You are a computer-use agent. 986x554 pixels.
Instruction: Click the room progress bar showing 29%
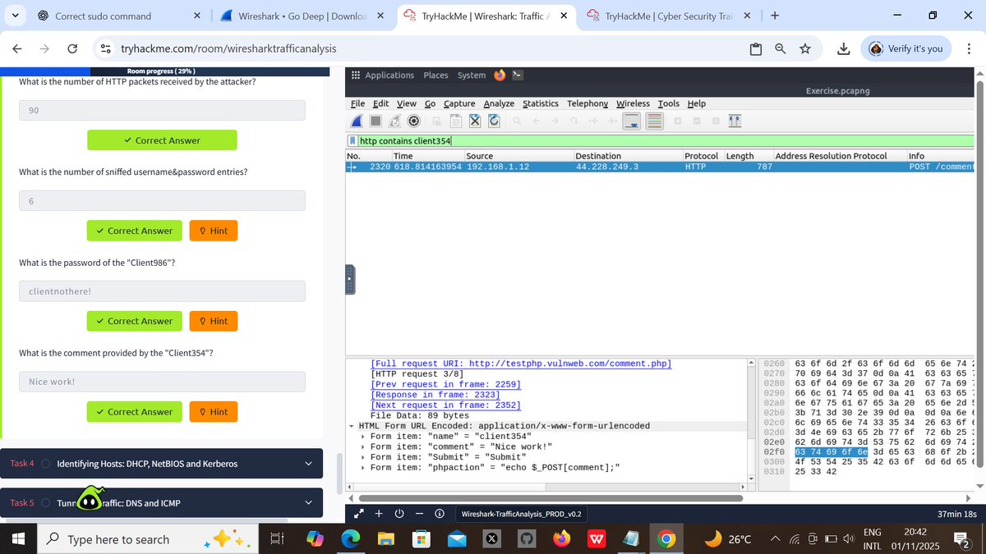pyautogui.click(x=164, y=71)
